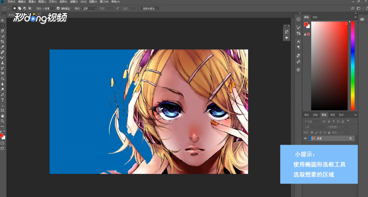Enable Subtract from Selection mode
This screenshot has height=197, width=368.
(x=24, y=8)
